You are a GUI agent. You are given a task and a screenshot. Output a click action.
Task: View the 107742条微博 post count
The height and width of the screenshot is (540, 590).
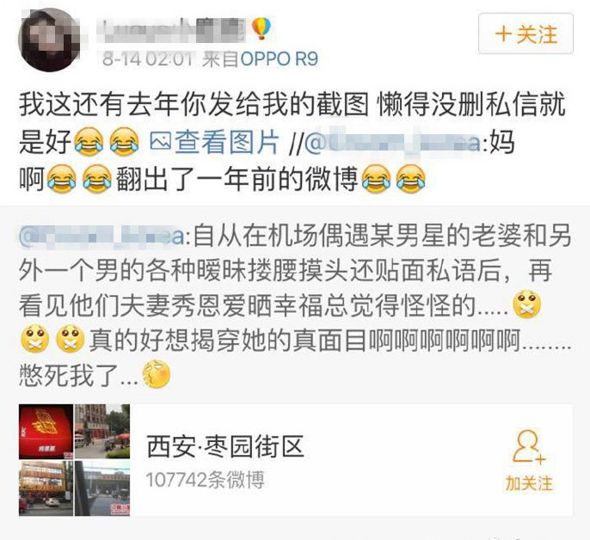(205, 480)
